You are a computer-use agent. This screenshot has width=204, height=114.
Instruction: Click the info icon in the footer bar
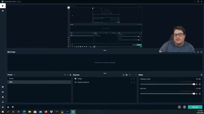(x=13, y=107)
